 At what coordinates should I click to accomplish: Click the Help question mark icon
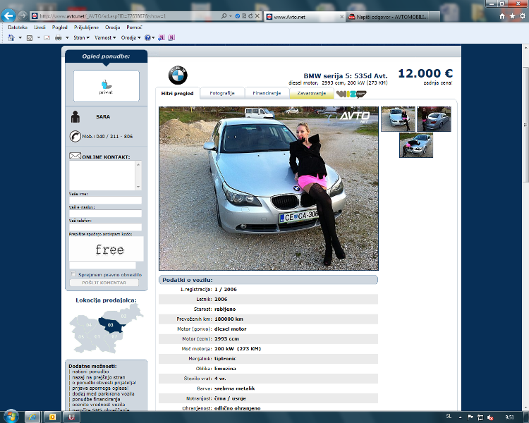click(147, 38)
